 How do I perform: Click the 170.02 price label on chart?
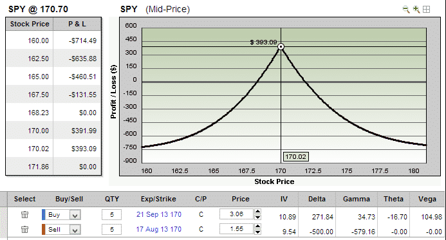click(x=296, y=157)
